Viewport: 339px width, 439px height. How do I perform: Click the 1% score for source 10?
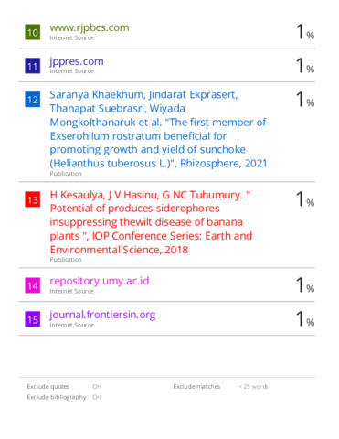(305, 32)
